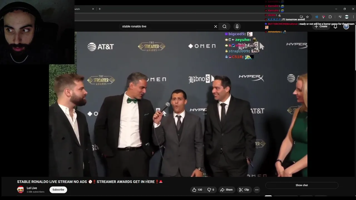Open more actions three-dot menu below video

pos(257,190)
